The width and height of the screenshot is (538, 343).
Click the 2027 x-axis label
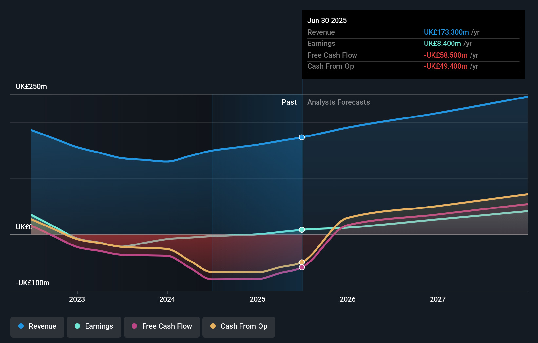(x=438, y=299)
